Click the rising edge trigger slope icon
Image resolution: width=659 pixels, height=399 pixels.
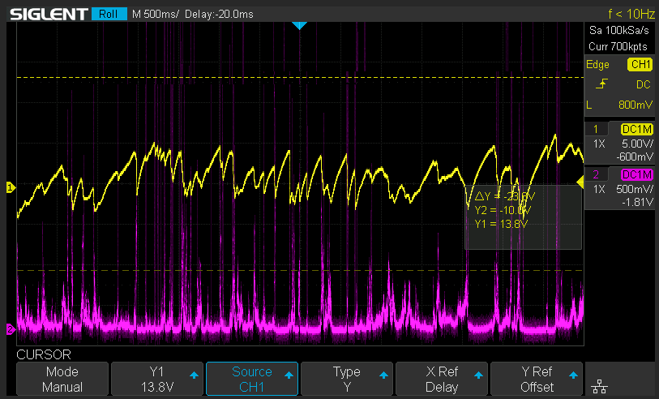pyautogui.click(x=601, y=84)
